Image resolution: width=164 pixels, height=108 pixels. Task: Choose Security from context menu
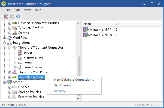[74, 91]
